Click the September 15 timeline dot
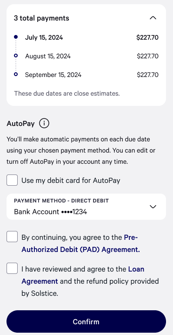The height and width of the screenshot is (335, 173). (16, 74)
